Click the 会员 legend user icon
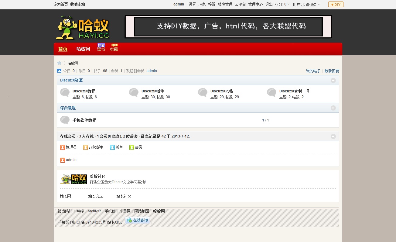The width and height of the screenshot is (396, 242). pyautogui.click(x=132, y=148)
